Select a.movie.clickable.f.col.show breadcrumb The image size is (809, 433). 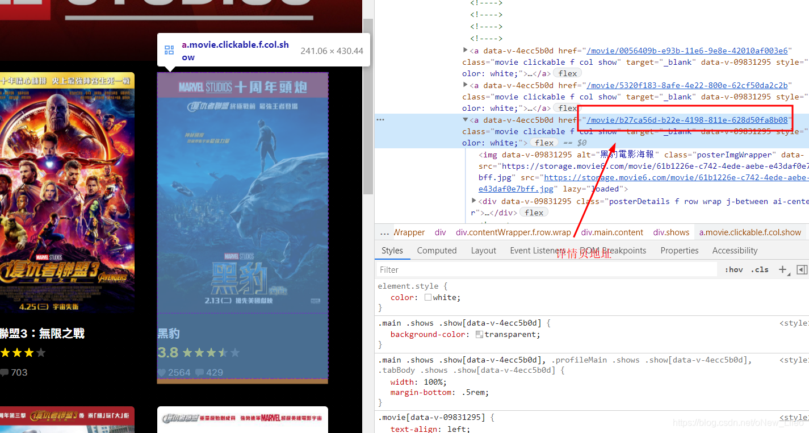tap(750, 232)
